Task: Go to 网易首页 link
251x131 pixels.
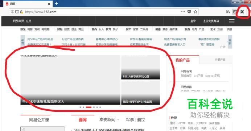Action: (18, 21)
